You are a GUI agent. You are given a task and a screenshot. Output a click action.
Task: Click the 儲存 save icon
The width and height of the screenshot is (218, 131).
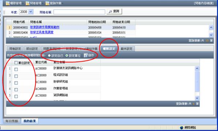click(85, 55)
